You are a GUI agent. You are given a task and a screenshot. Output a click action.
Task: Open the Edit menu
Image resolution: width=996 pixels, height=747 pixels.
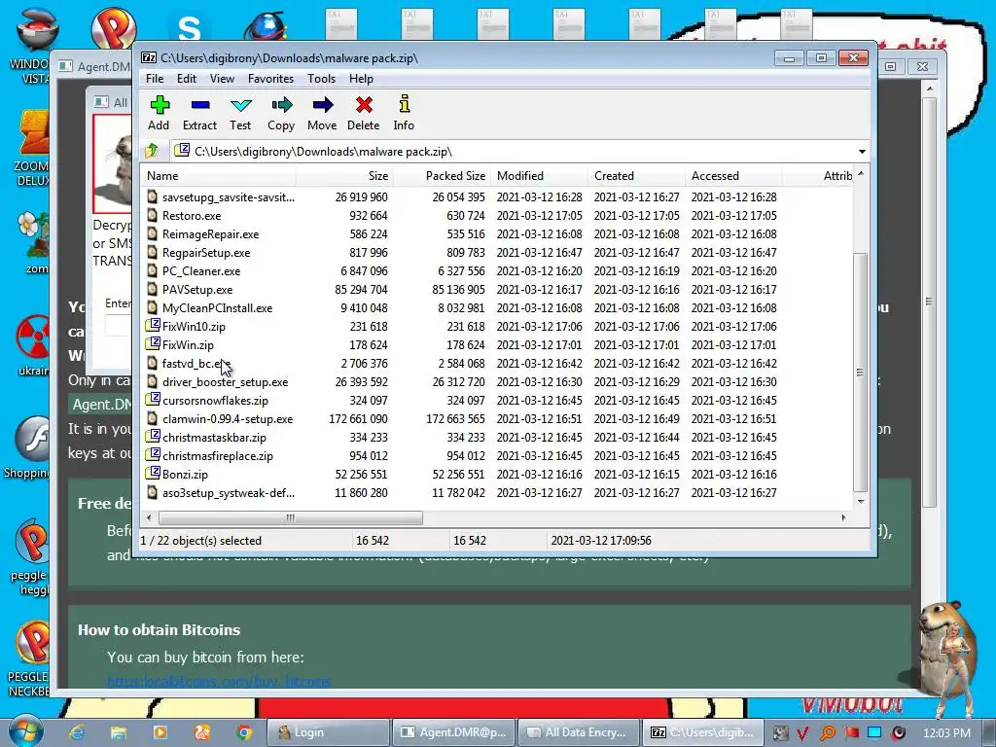click(x=186, y=79)
